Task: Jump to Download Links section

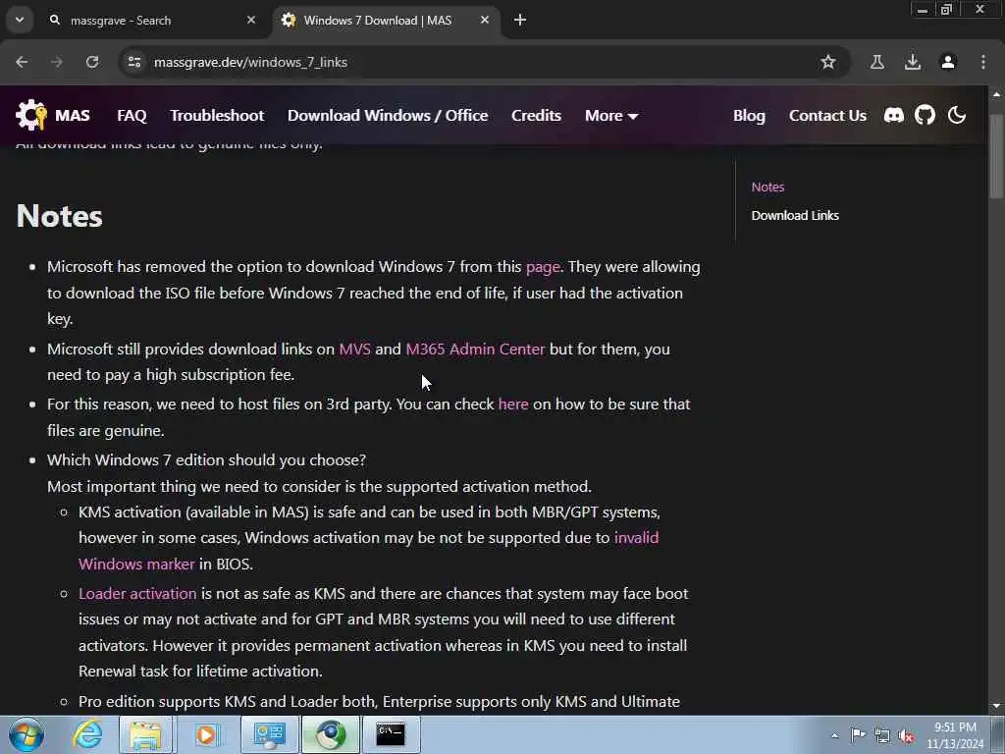Action: pyautogui.click(x=795, y=215)
